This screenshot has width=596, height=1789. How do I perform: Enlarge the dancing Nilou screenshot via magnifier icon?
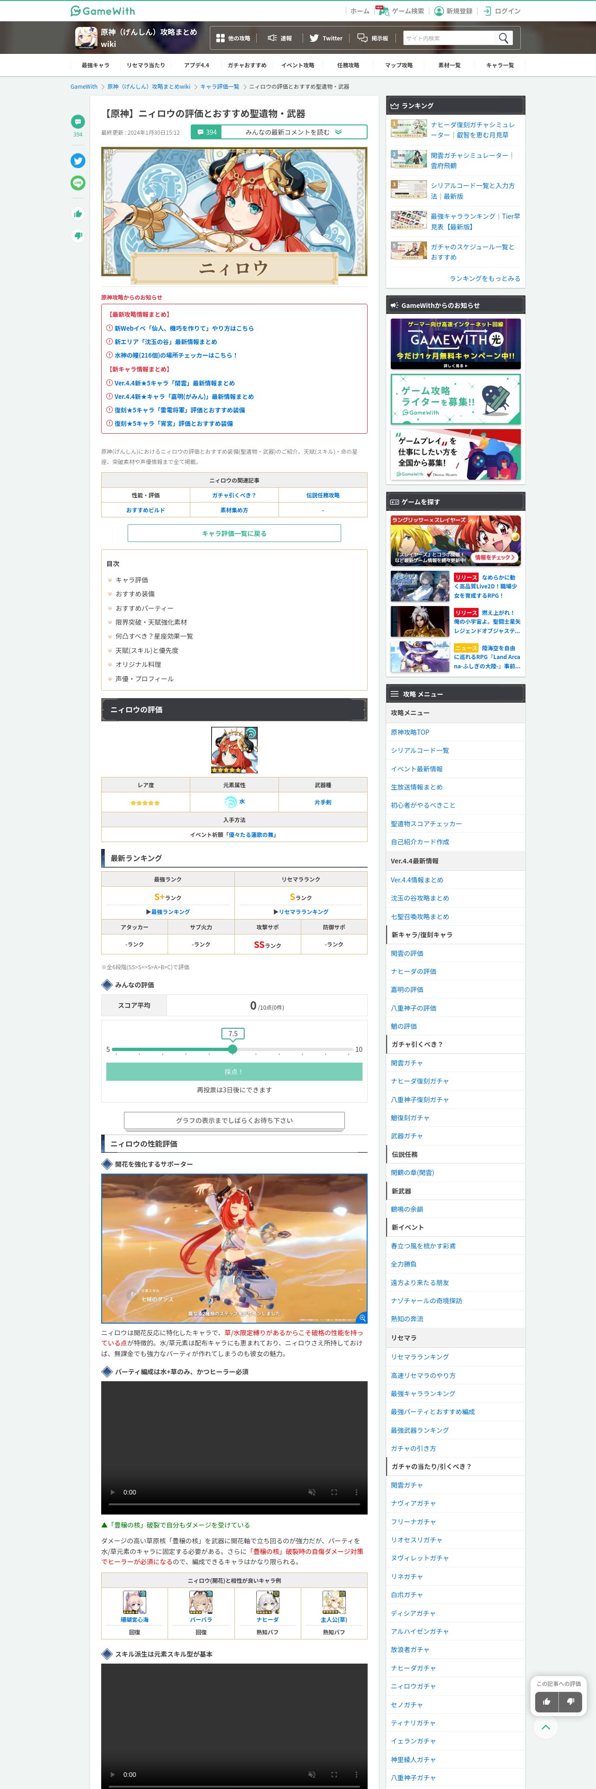point(362,1318)
